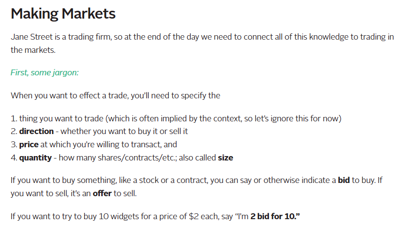Click 'Jane Street' in the first paragraph

[32, 37]
